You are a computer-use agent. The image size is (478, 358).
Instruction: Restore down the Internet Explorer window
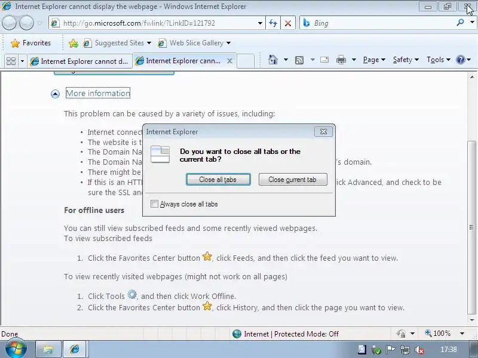(447, 7)
